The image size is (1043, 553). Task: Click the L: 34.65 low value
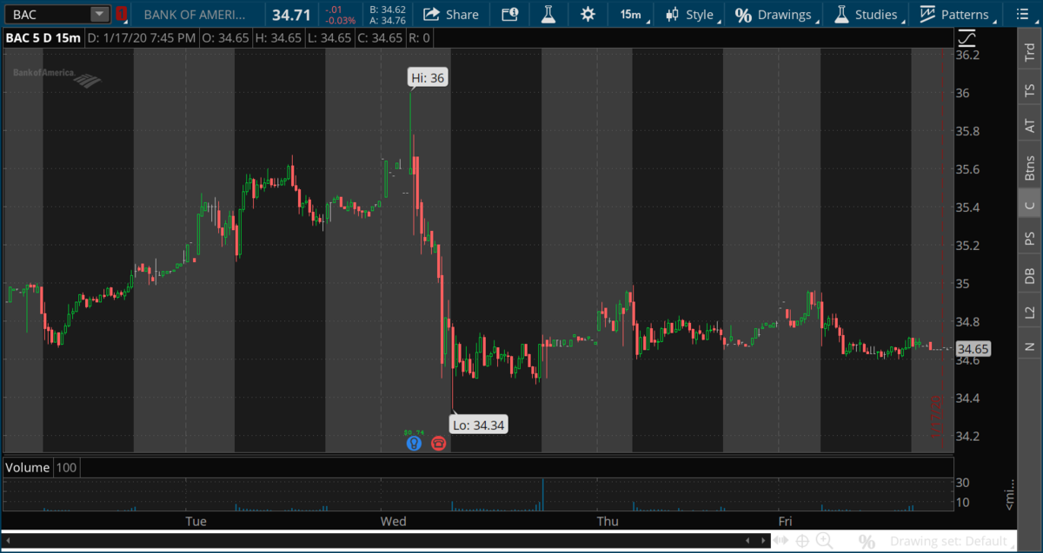(x=329, y=38)
